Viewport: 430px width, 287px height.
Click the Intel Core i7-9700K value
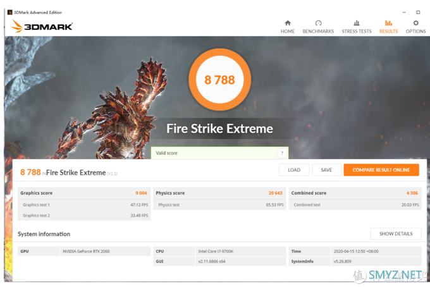216,252
